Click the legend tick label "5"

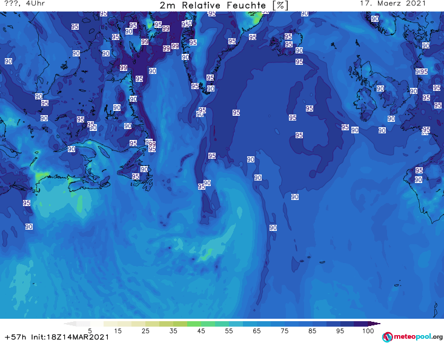(x=90, y=331)
